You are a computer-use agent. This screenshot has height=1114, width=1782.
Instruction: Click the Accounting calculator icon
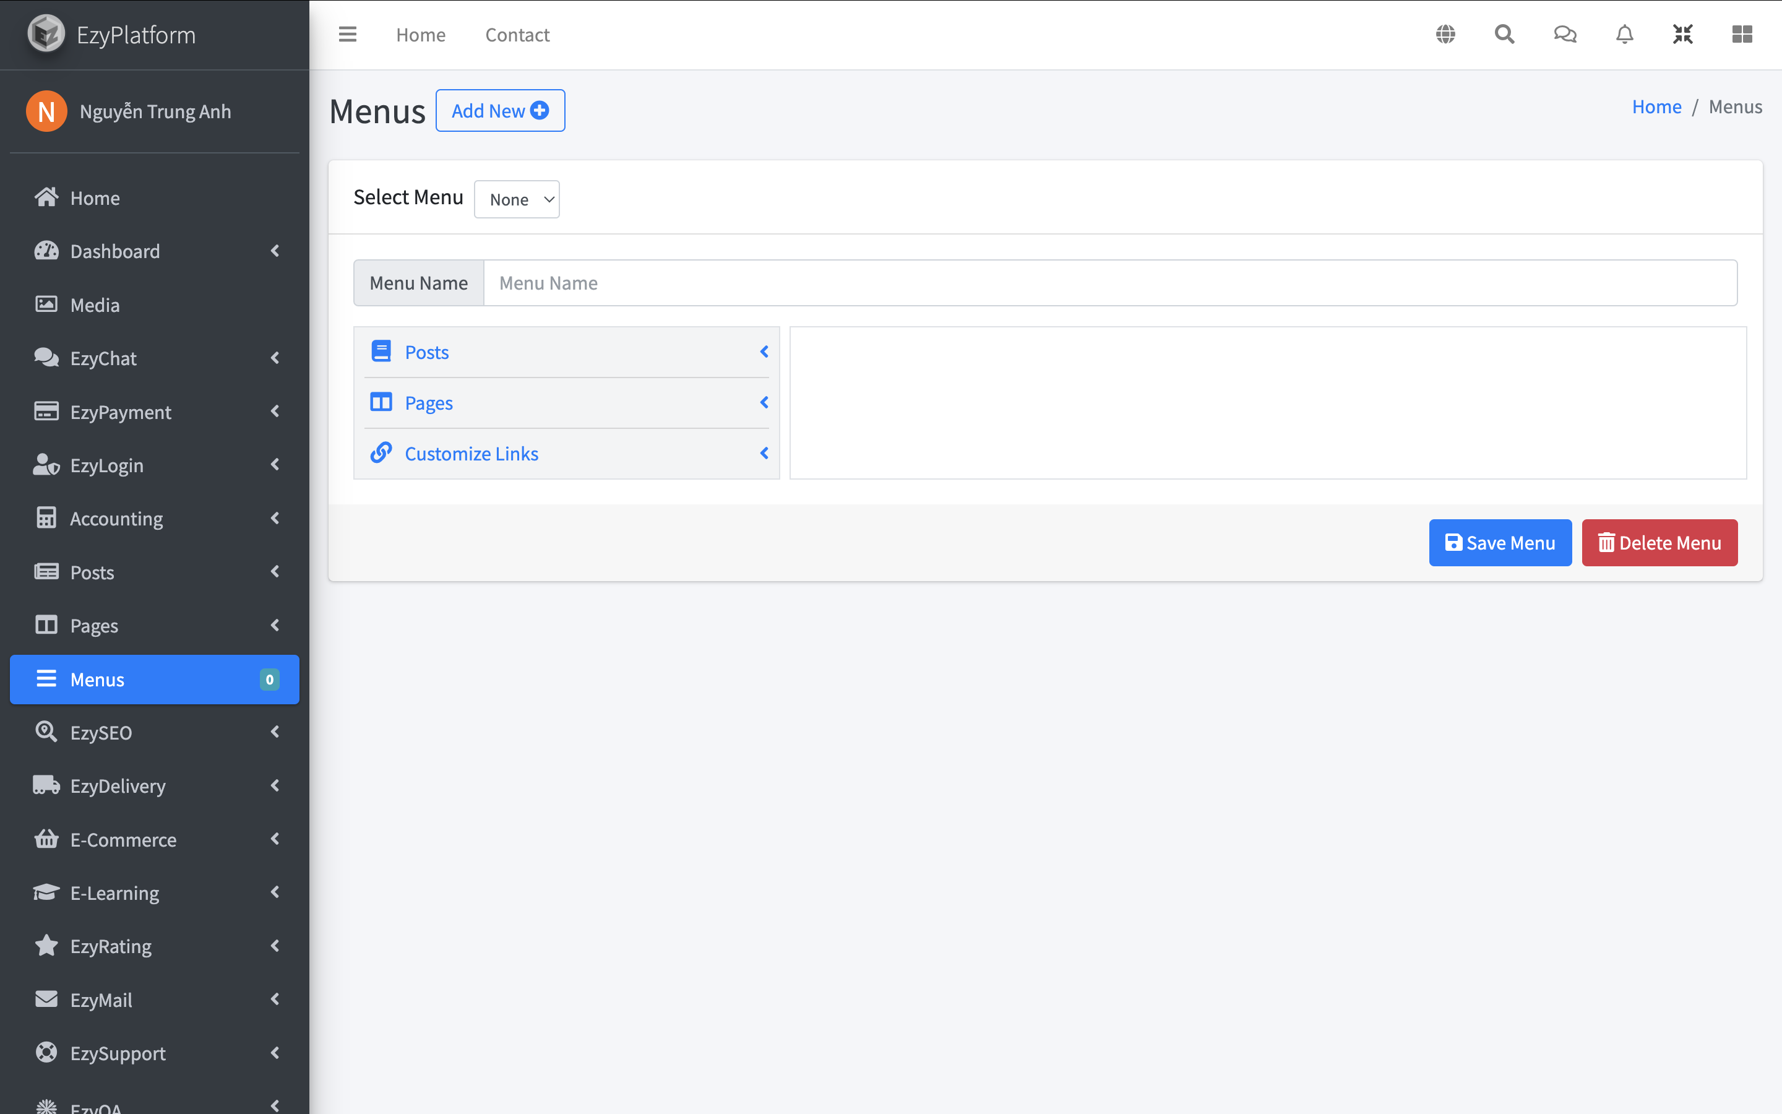46,518
